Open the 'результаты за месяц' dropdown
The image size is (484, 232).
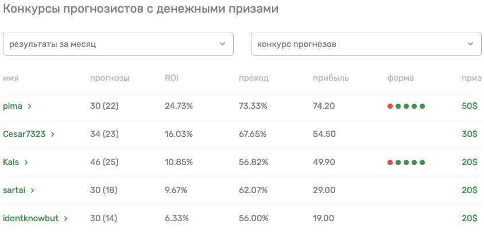point(118,44)
